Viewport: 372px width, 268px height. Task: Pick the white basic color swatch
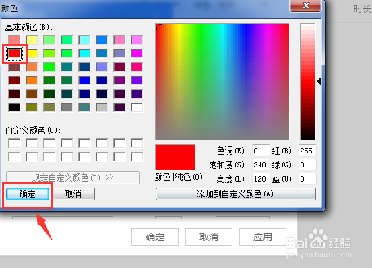137,107
